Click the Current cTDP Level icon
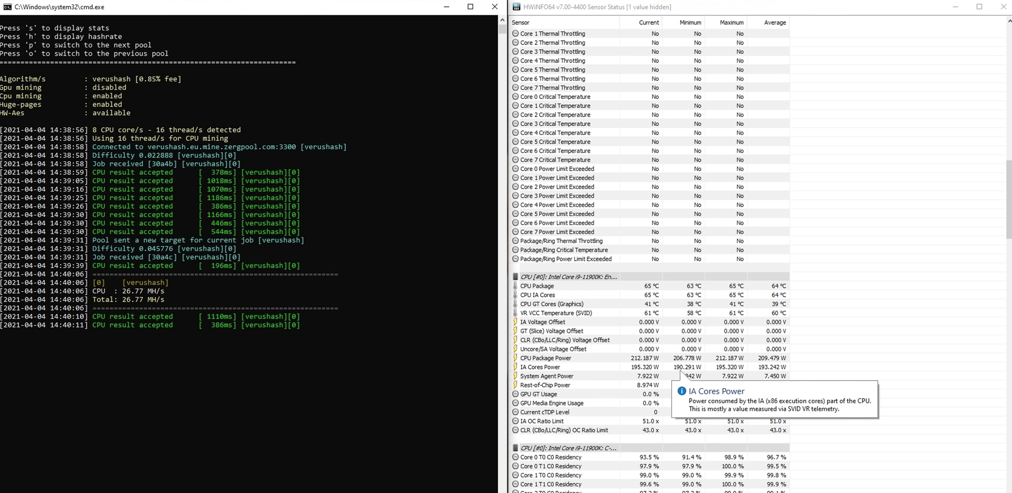Screen dimensions: 1012x493 pos(515,412)
